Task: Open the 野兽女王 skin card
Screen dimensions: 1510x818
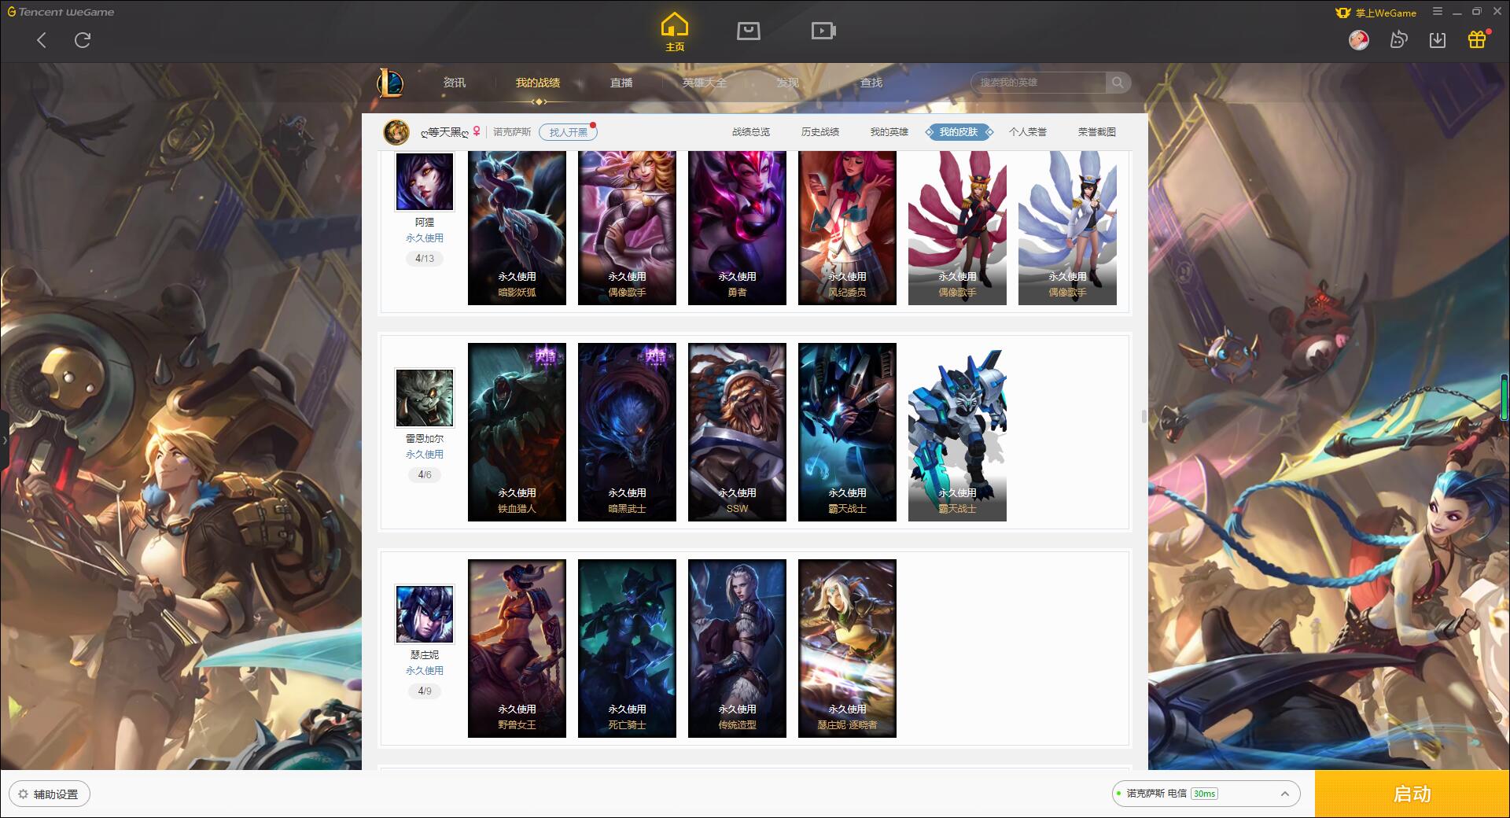Action: [x=517, y=648]
